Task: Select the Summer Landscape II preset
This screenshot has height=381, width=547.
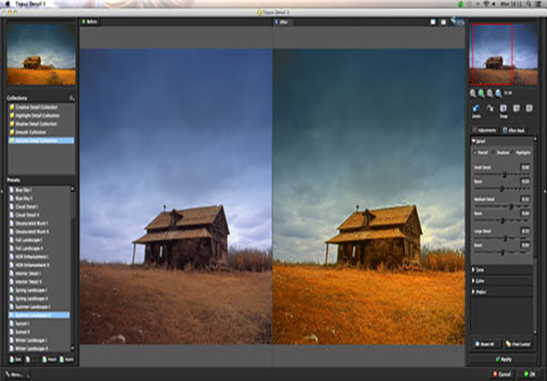Action: (39, 315)
